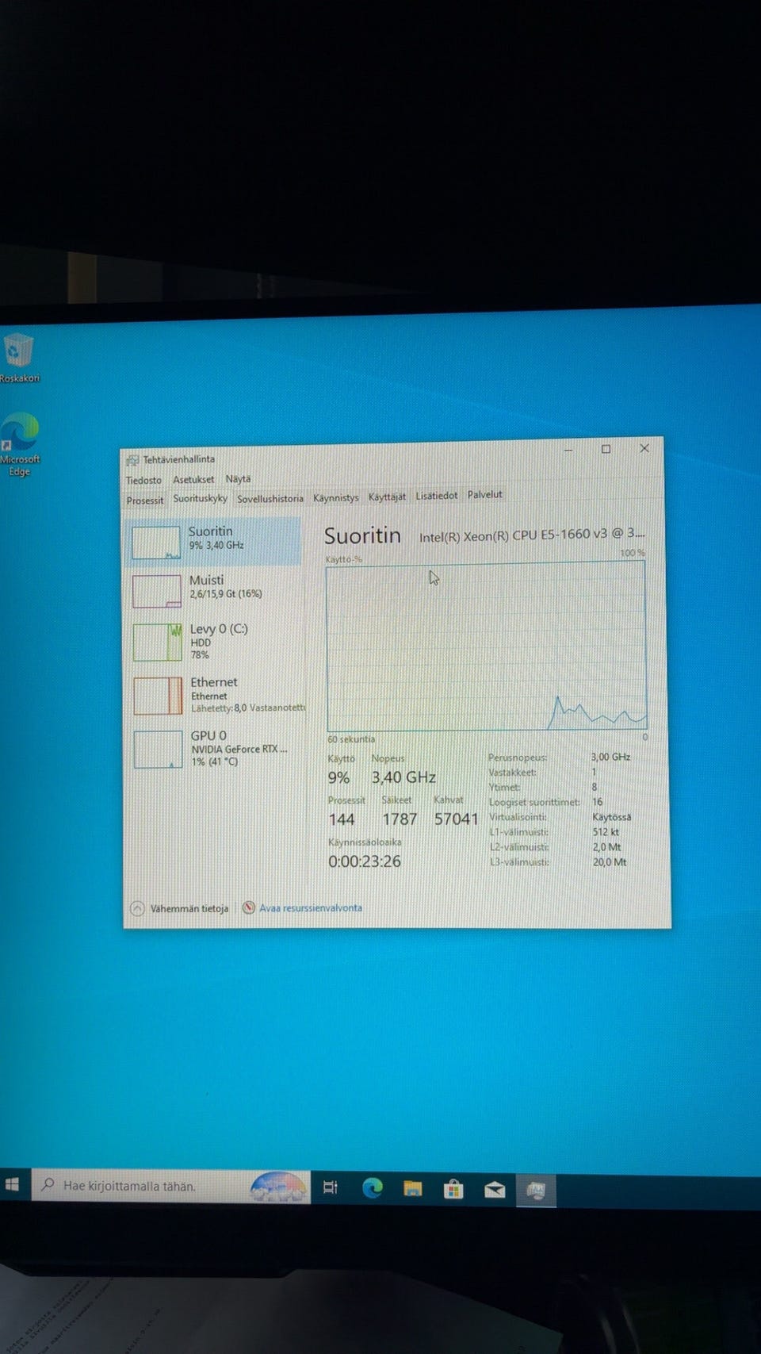This screenshot has width=761, height=1354.
Task: Open the Tiedosto menu
Action: [x=143, y=480]
